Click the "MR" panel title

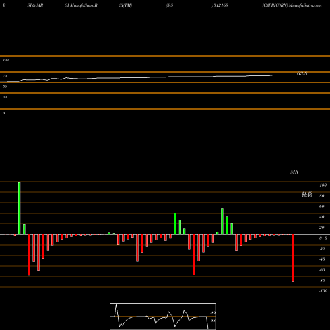294,172
